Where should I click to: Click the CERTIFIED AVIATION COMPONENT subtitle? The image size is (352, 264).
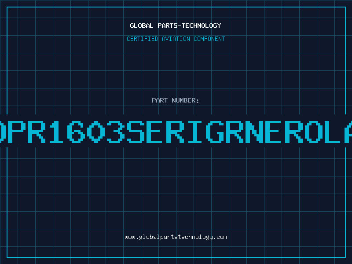(x=176, y=39)
